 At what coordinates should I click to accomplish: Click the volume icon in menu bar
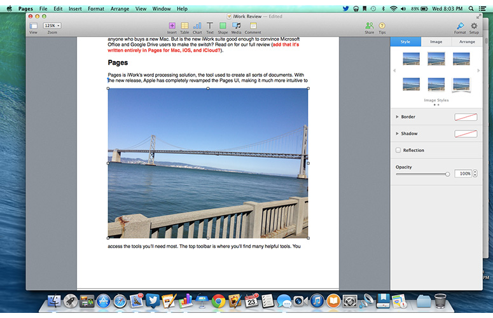403,8
